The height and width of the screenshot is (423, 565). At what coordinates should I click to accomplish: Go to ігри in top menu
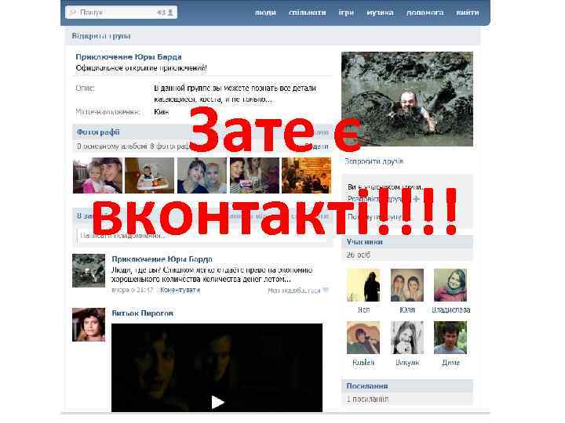pyautogui.click(x=346, y=13)
